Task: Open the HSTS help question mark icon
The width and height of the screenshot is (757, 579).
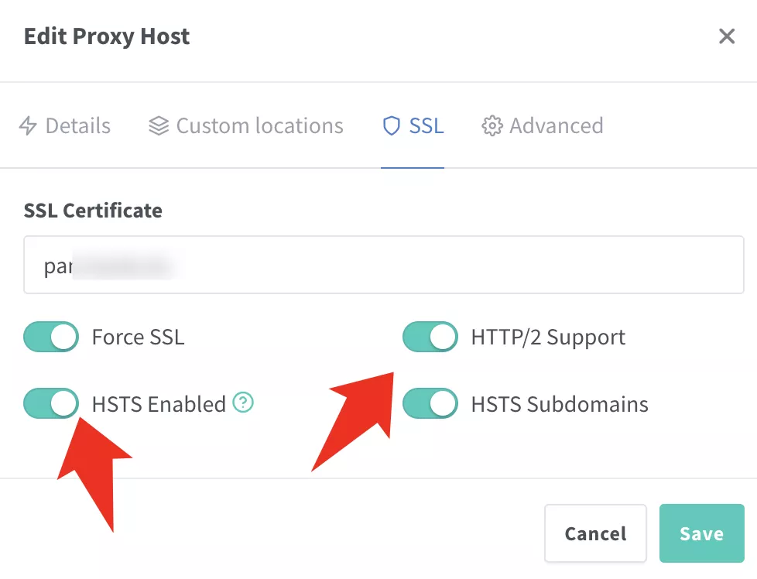Action: (243, 403)
